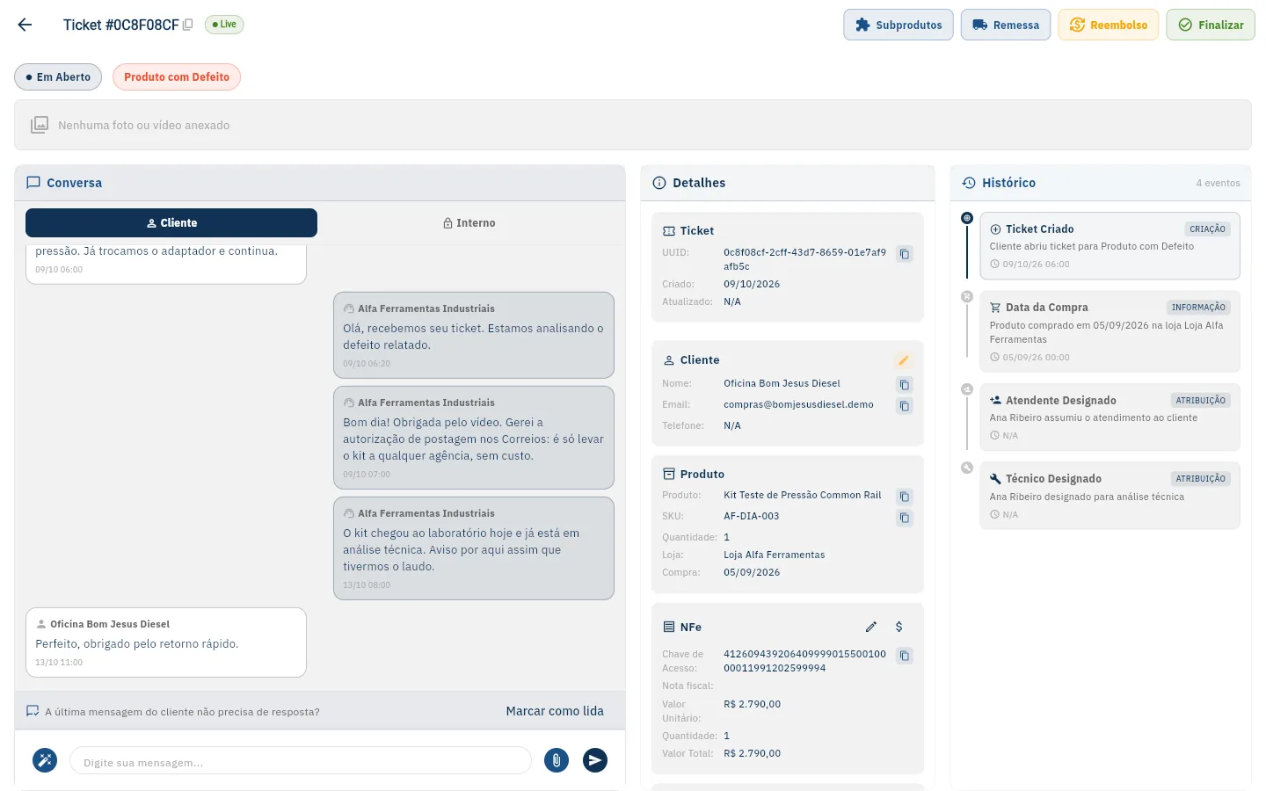Screen dimensions: 1266x791
Task: Open the Ticket Criado history event
Action: click(x=1110, y=246)
